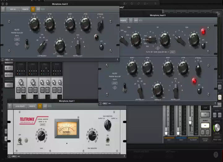223x162 pixels.
Task: Flip the Limit/Compress switch on LA-2A
Action: click(x=20, y=140)
